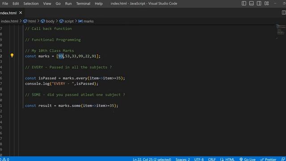
Task: Click the body breadcrumb cube icon
Action: pyautogui.click(x=43, y=21)
